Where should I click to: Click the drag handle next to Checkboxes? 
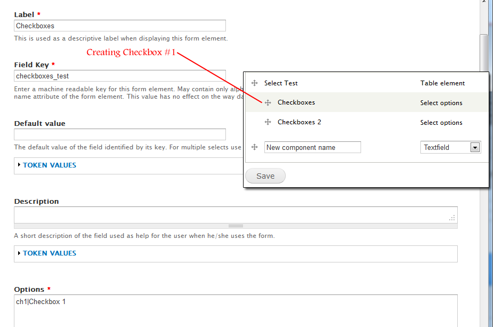click(x=268, y=102)
